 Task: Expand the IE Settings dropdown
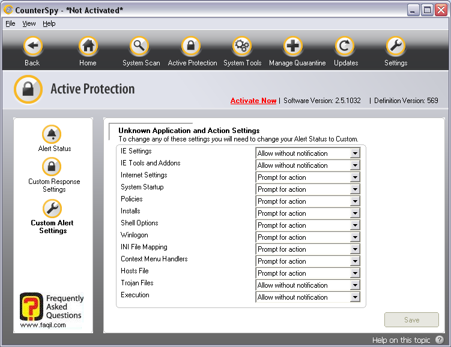pyautogui.click(x=355, y=153)
